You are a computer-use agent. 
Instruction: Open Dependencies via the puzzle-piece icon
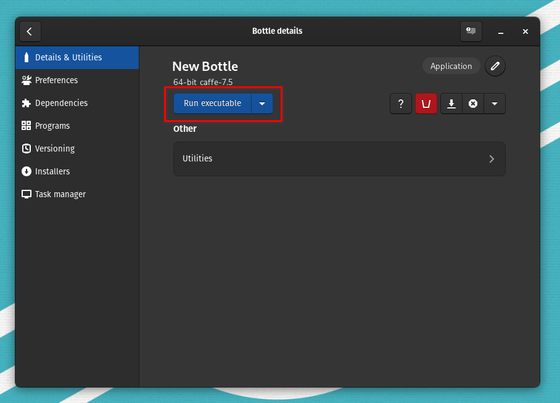click(x=26, y=103)
